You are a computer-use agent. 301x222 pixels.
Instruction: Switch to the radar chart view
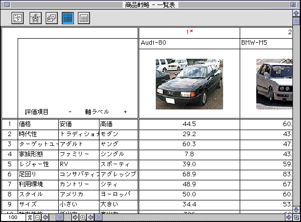(36, 18)
